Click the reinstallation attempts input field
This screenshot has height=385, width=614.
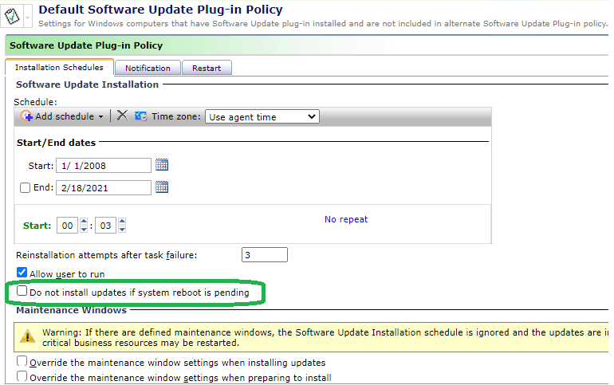click(x=264, y=255)
